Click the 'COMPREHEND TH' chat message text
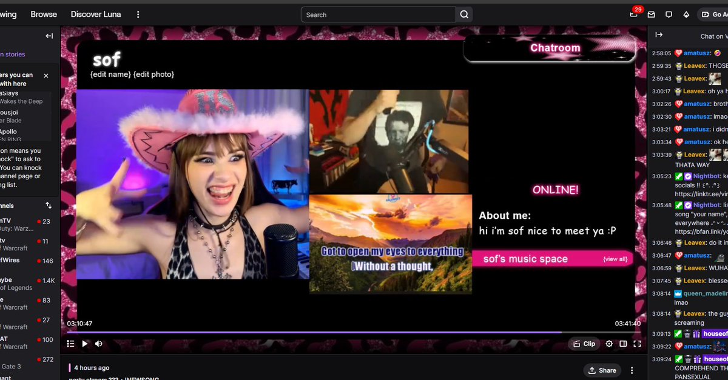 [x=701, y=368]
